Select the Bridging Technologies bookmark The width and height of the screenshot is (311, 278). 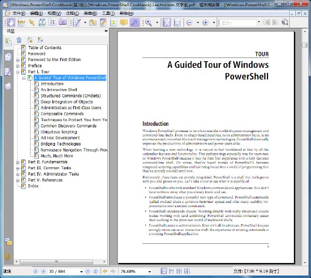tap(61, 144)
